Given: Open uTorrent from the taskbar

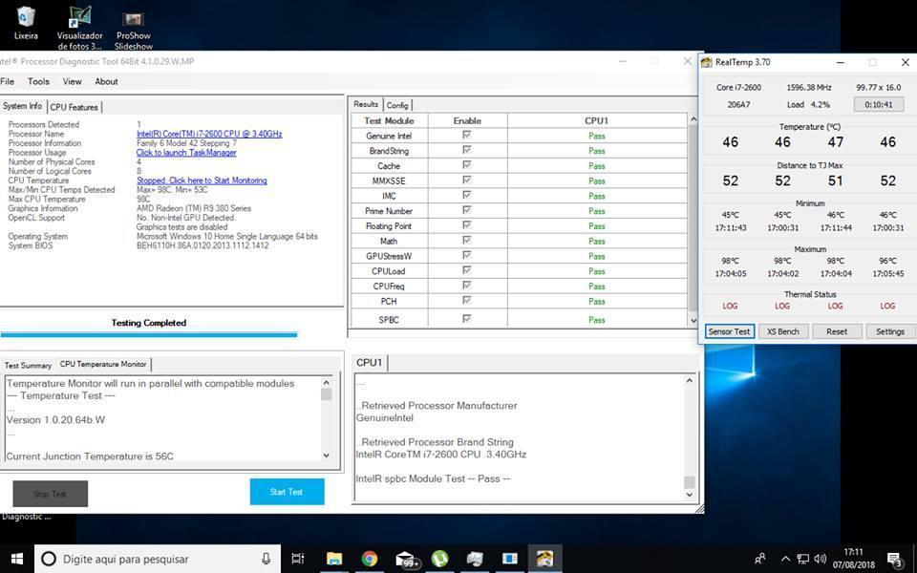Looking at the screenshot, I should 439,559.
